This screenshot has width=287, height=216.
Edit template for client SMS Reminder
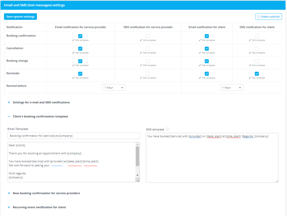(x=257, y=78)
